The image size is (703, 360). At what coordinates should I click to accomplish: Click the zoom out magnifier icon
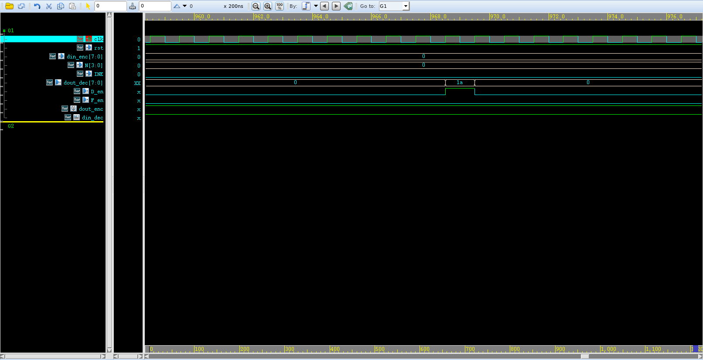point(256,6)
